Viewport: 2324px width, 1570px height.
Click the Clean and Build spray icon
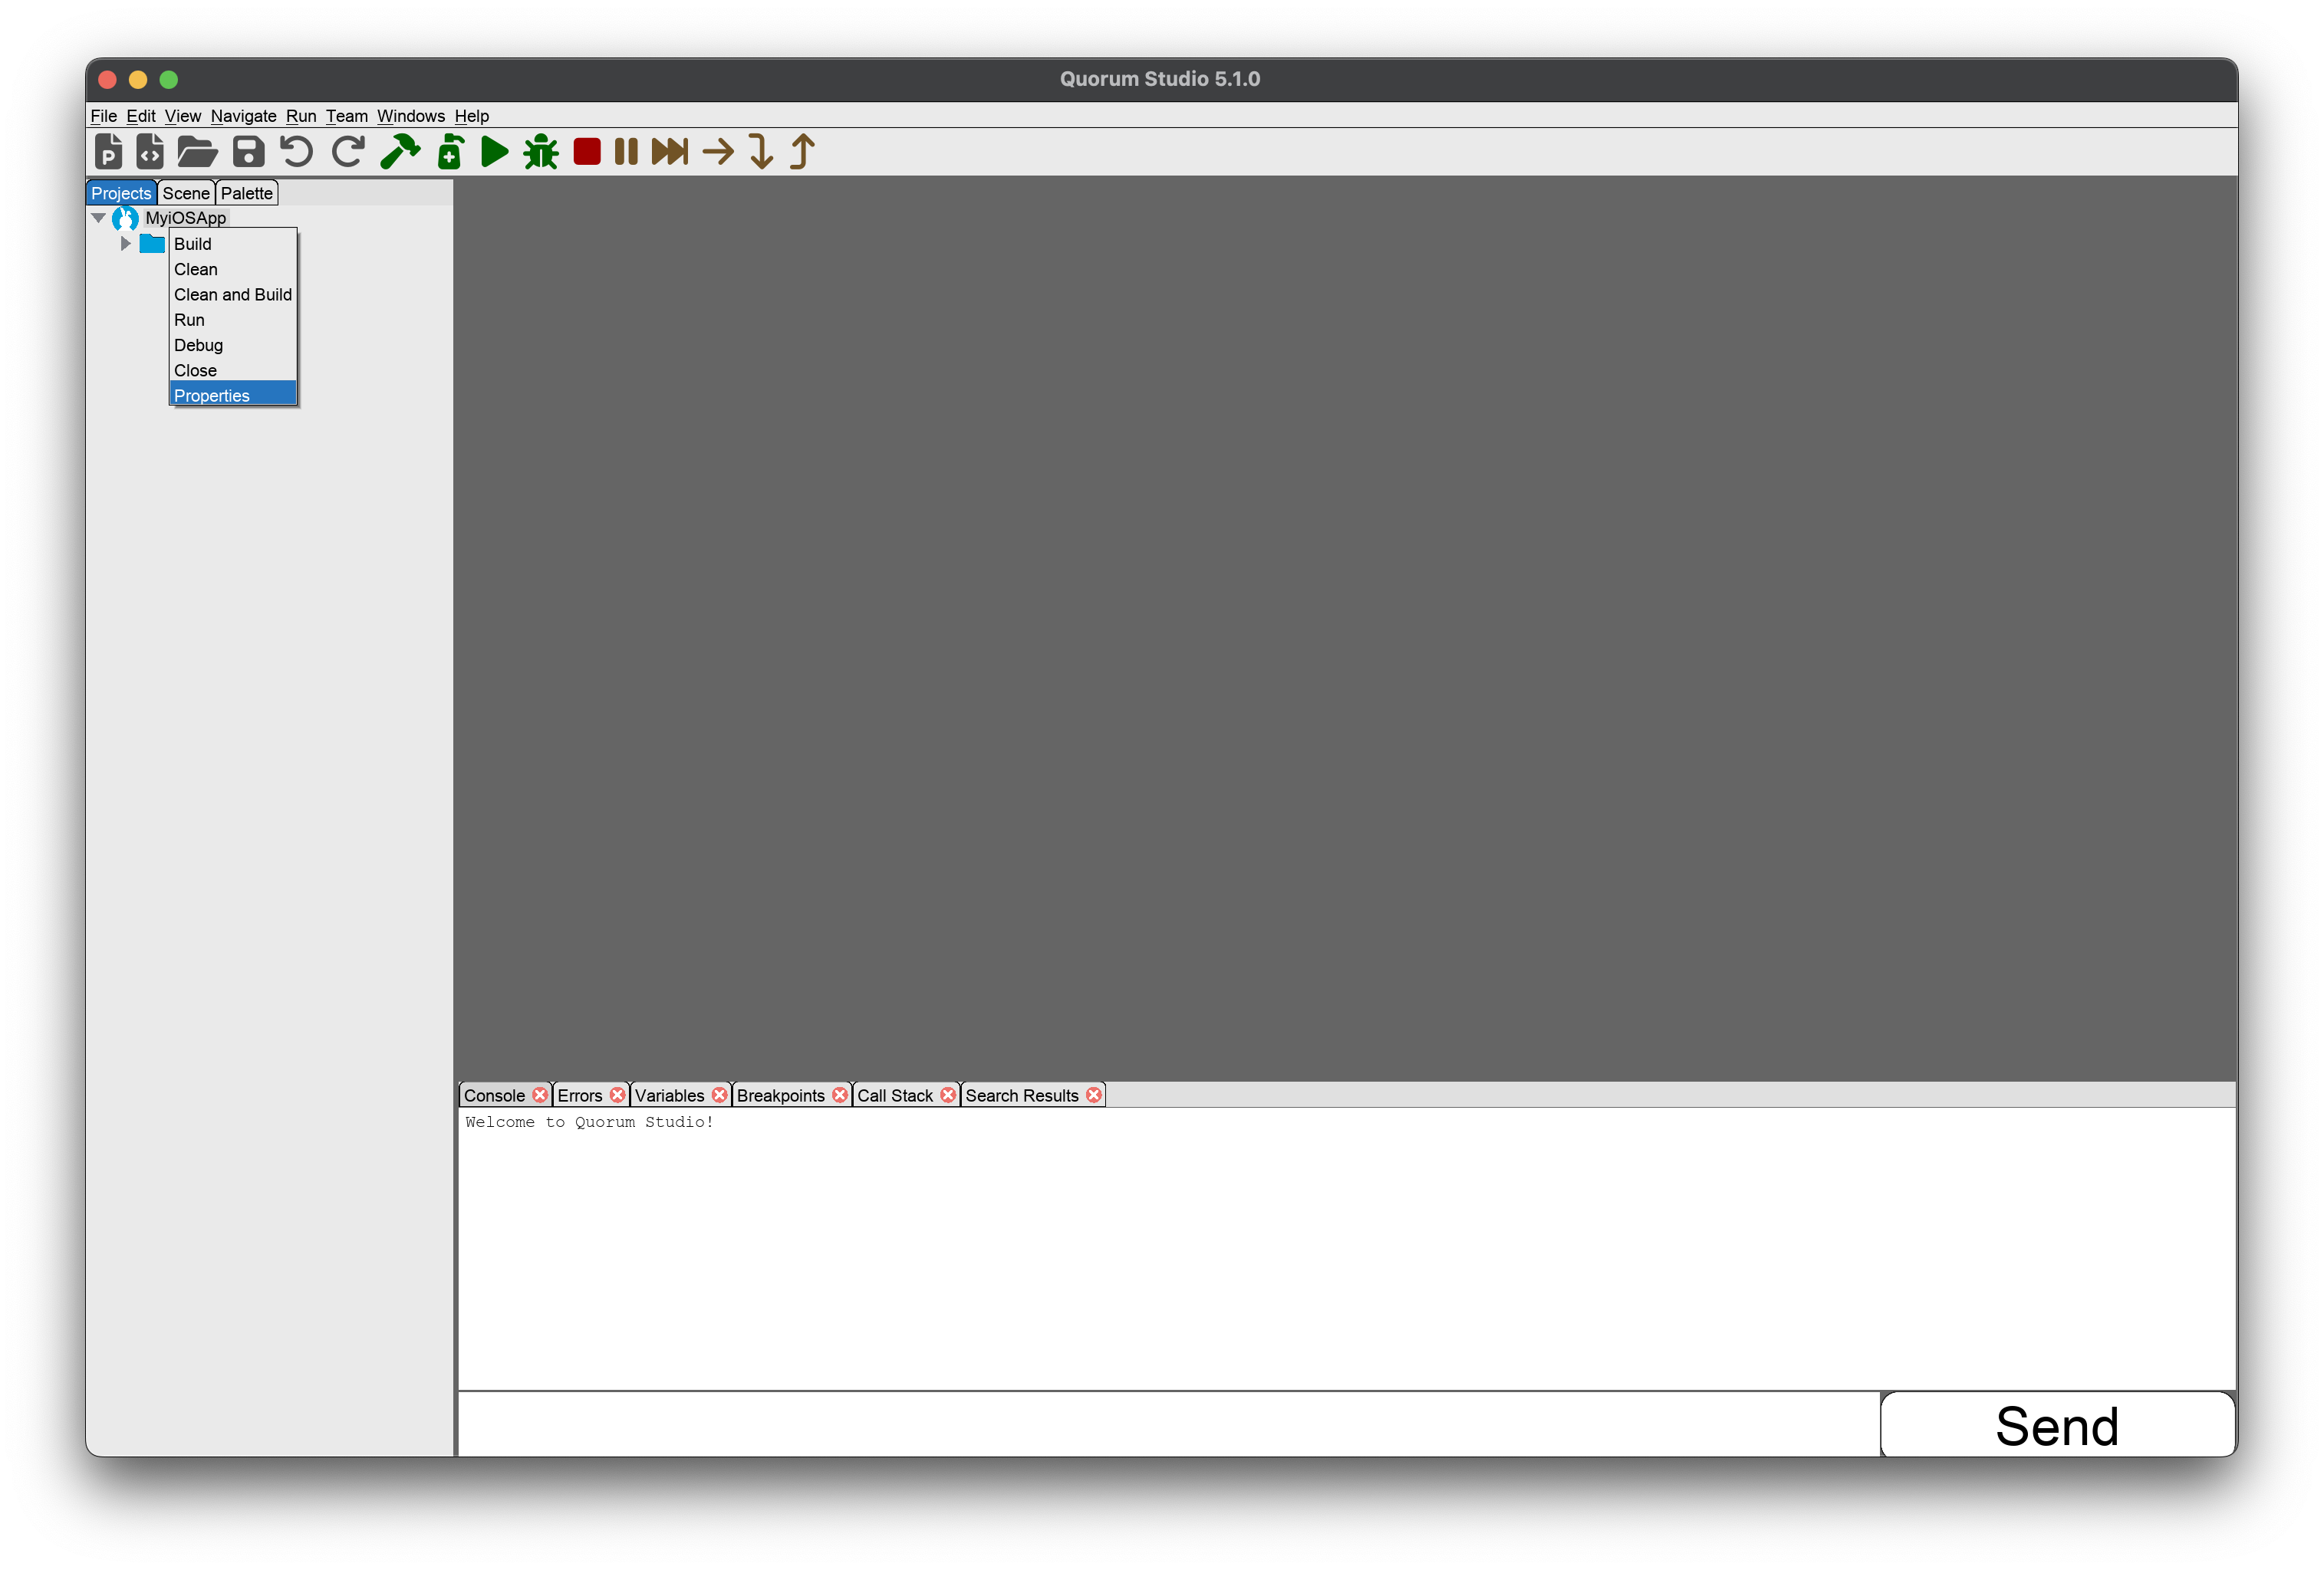click(x=450, y=152)
